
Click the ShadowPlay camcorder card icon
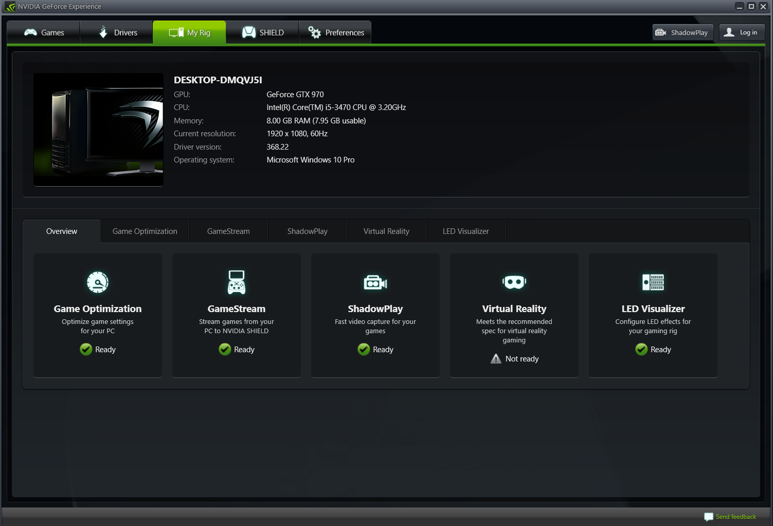(x=375, y=282)
